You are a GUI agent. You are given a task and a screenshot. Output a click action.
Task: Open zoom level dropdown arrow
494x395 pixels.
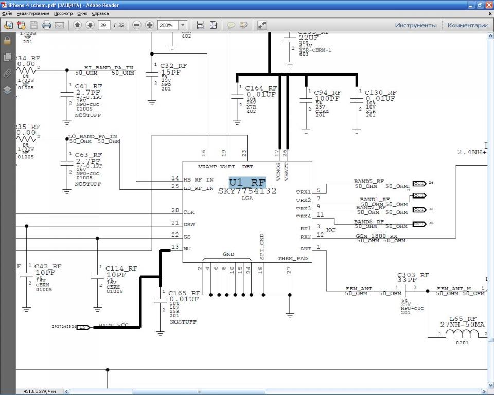pyautogui.click(x=183, y=25)
